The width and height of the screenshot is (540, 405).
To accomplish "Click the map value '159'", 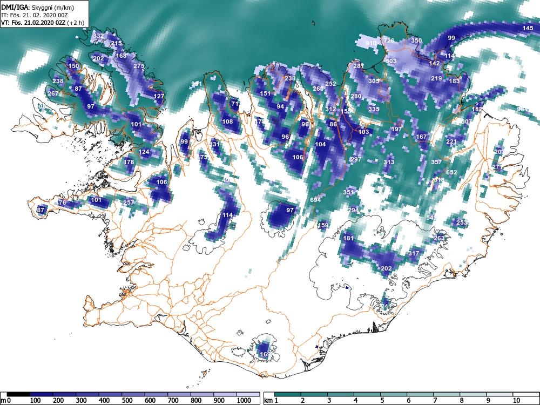I will pyautogui.click(x=323, y=225).
